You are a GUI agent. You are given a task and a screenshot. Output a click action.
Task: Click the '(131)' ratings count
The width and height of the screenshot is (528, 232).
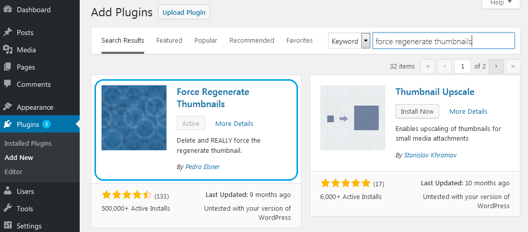point(161,196)
